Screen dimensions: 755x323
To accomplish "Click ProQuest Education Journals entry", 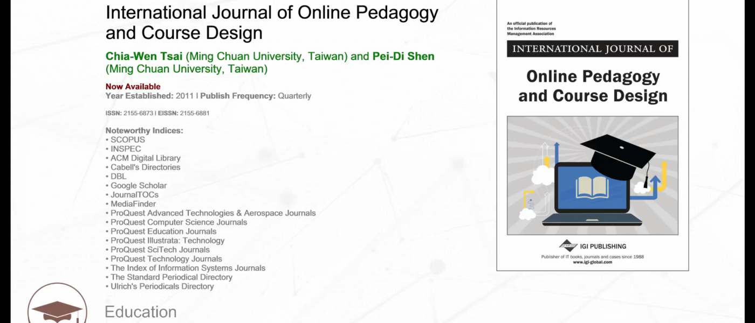I will coord(163,231).
